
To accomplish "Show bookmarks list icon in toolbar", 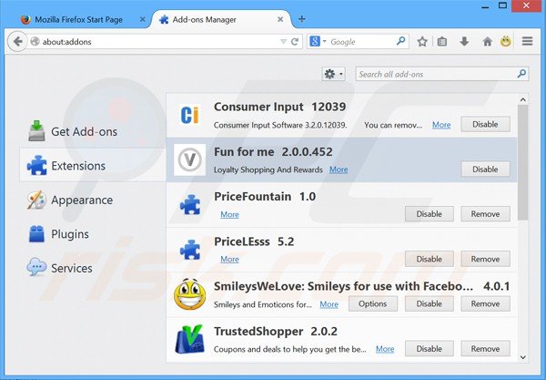I will (x=442, y=42).
